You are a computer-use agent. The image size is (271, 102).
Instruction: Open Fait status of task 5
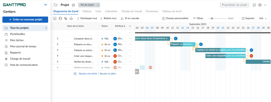[x=105, y=62]
